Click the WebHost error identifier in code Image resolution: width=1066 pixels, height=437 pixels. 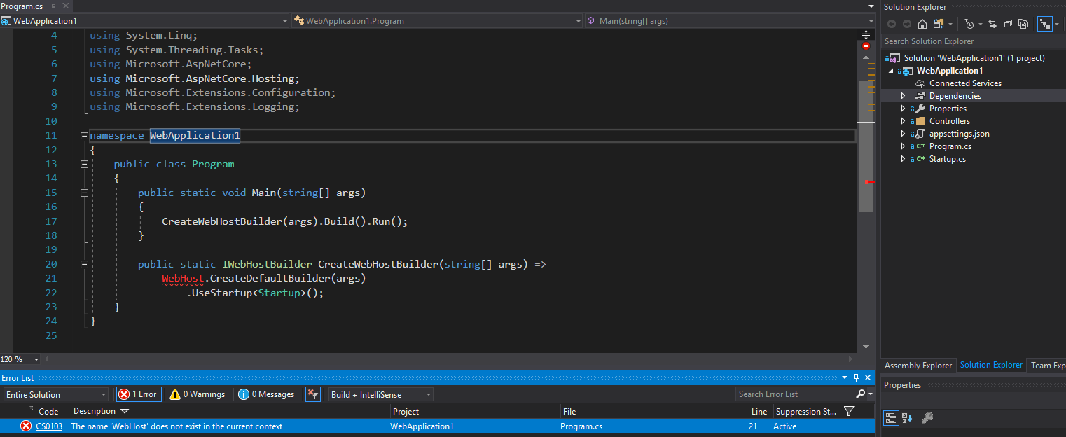click(x=183, y=278)
